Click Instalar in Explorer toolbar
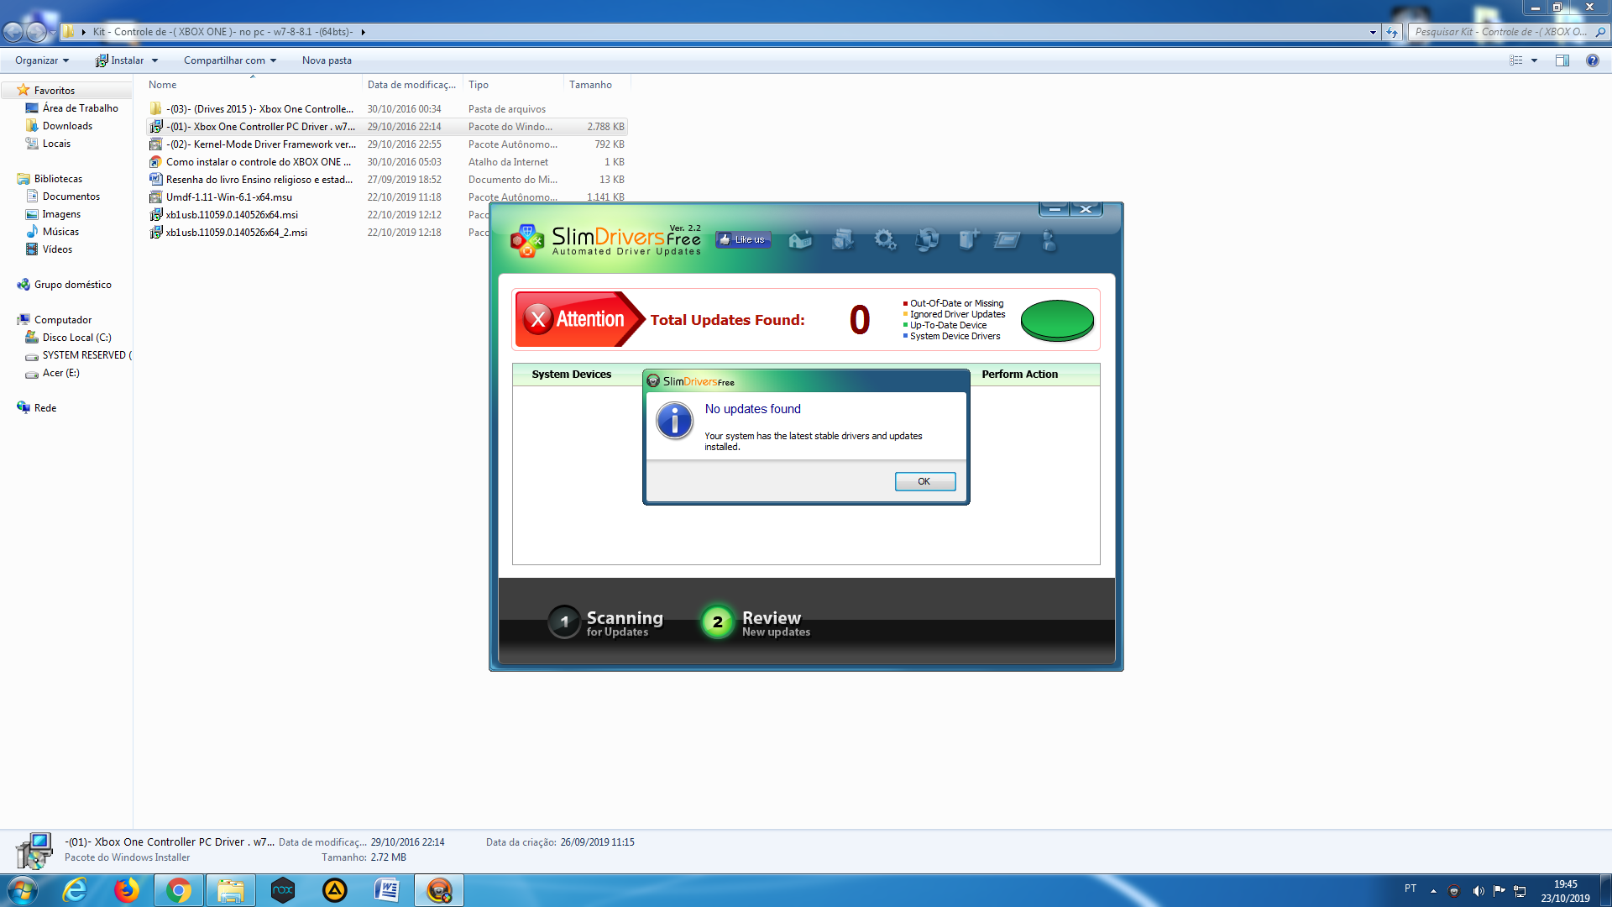This screenshot has height=907, width=1612. click(119, 60)
